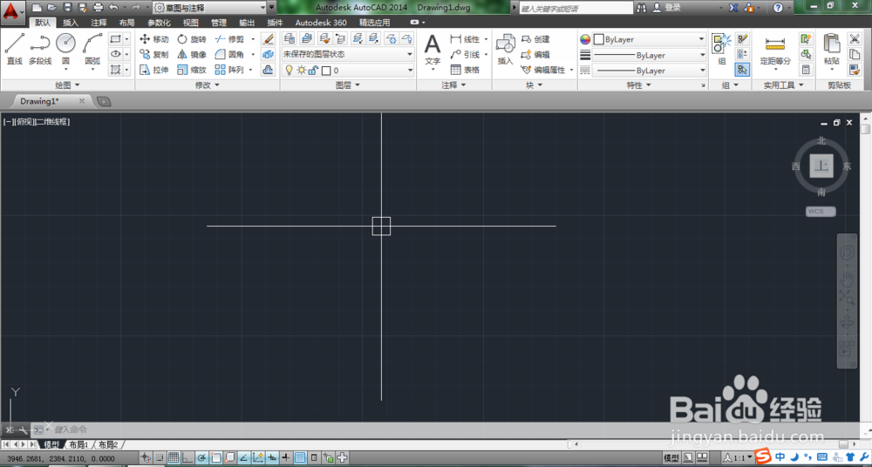Viewport: 872px width, 467px height.
Task: Toggle Lineweight display in status bar
Action: pos(286,458)
